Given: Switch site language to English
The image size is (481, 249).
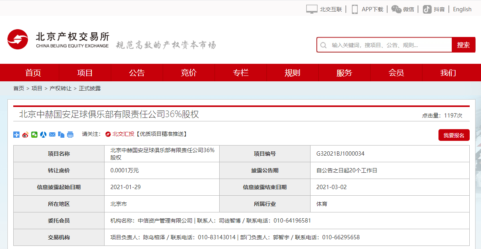Looking at the screenshot, I should [462, 9].
